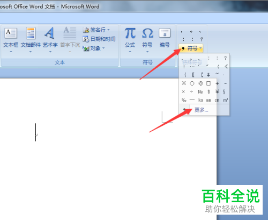Insert the ※ reference mark symbol
This screenshot has width=268, height=220.
click(x=184, y=83)
